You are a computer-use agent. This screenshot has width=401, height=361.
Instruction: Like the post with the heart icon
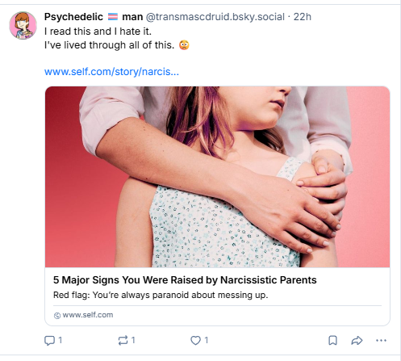[x=195, y=341]
